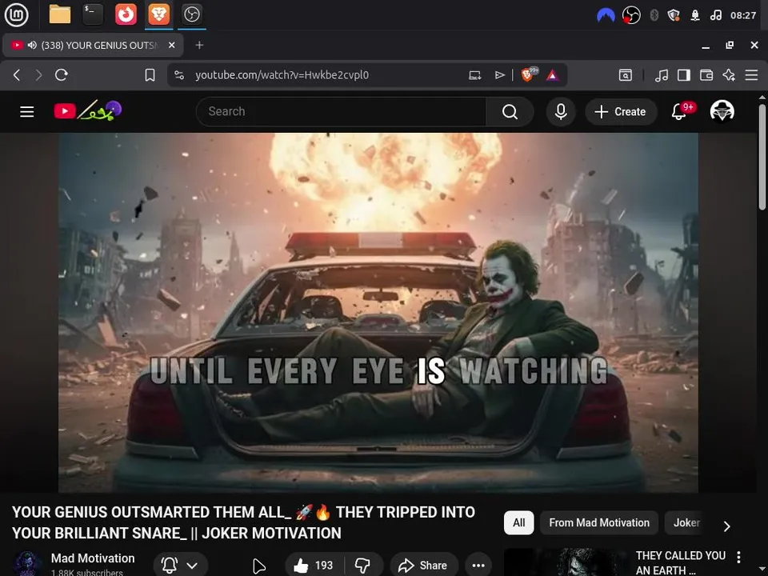Screen dimensions: 768x576
Task: Open the subscription notification bell dropdown
Action: (x=180, y=565)
